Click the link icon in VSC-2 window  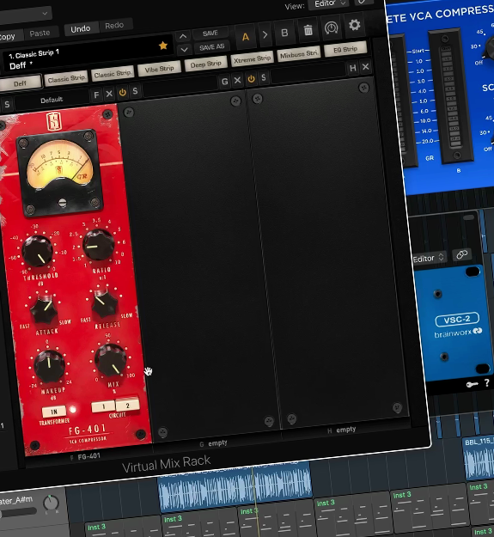[x=461, y=254]
